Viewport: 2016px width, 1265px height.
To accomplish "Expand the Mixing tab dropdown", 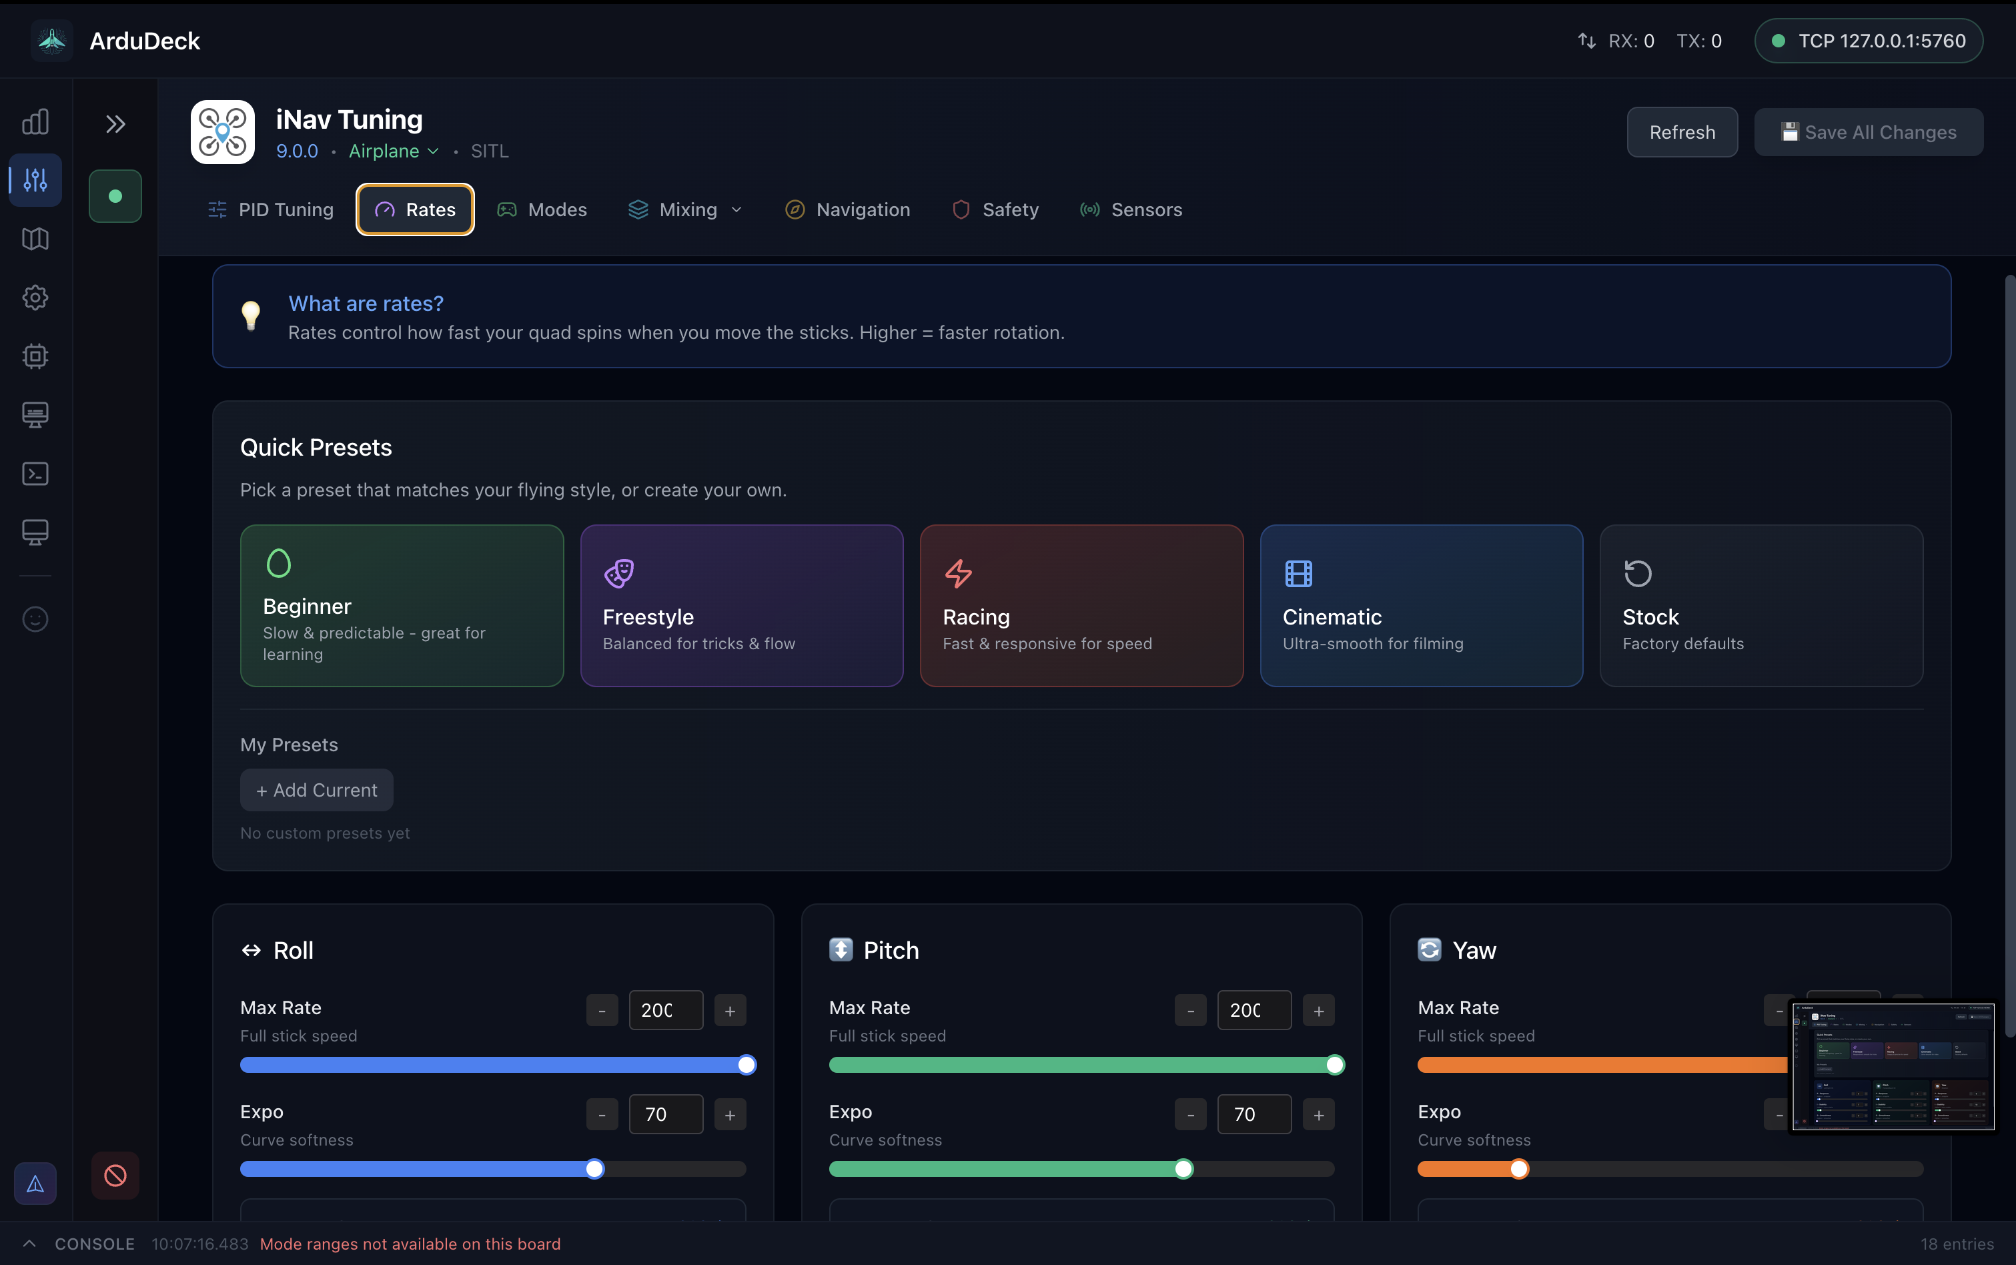I will 737,210.
